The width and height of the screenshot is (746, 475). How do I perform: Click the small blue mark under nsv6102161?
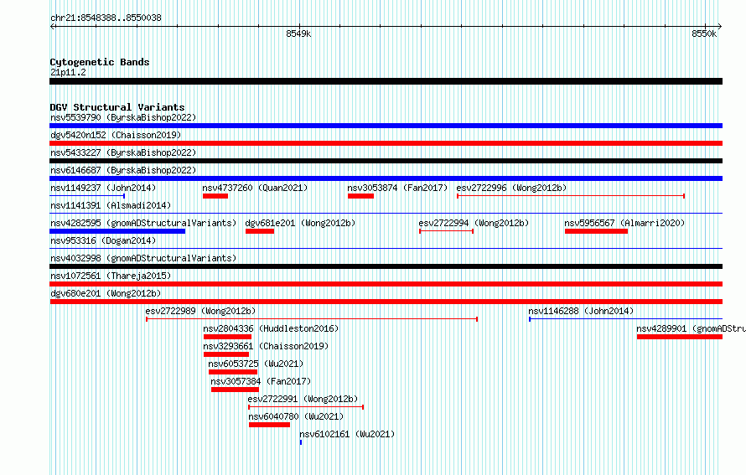pos(301,442)
